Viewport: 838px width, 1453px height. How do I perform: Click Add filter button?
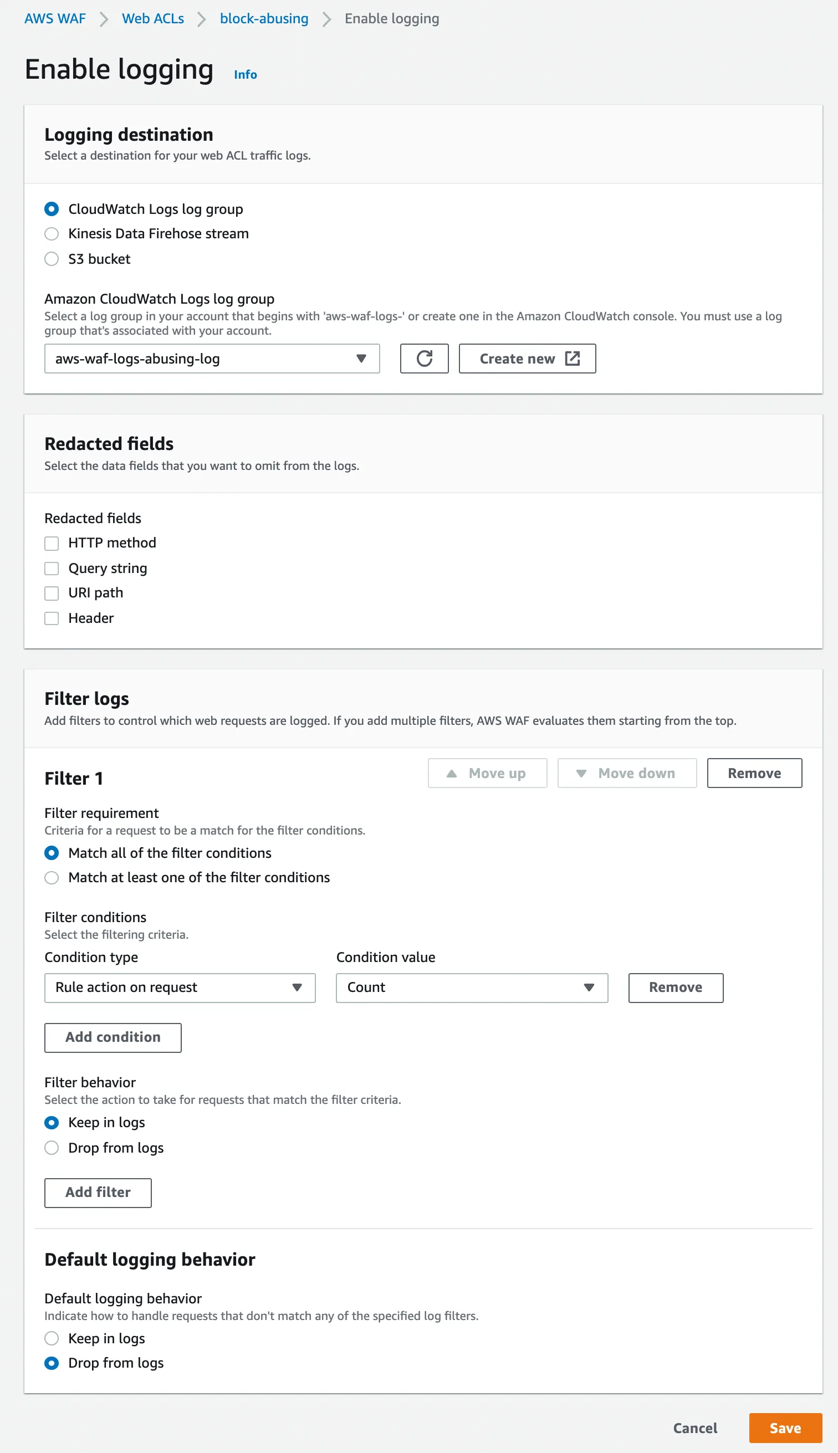[98, 1193]
